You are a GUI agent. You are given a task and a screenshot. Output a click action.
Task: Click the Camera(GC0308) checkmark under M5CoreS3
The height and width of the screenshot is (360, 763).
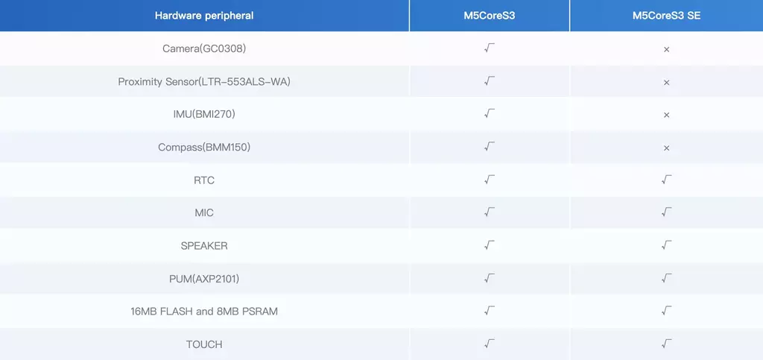pos(490,48)
